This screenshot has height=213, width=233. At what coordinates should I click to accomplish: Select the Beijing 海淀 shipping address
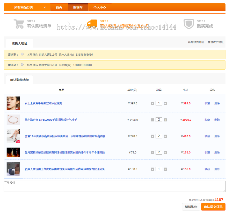click(x=22, y=64)
